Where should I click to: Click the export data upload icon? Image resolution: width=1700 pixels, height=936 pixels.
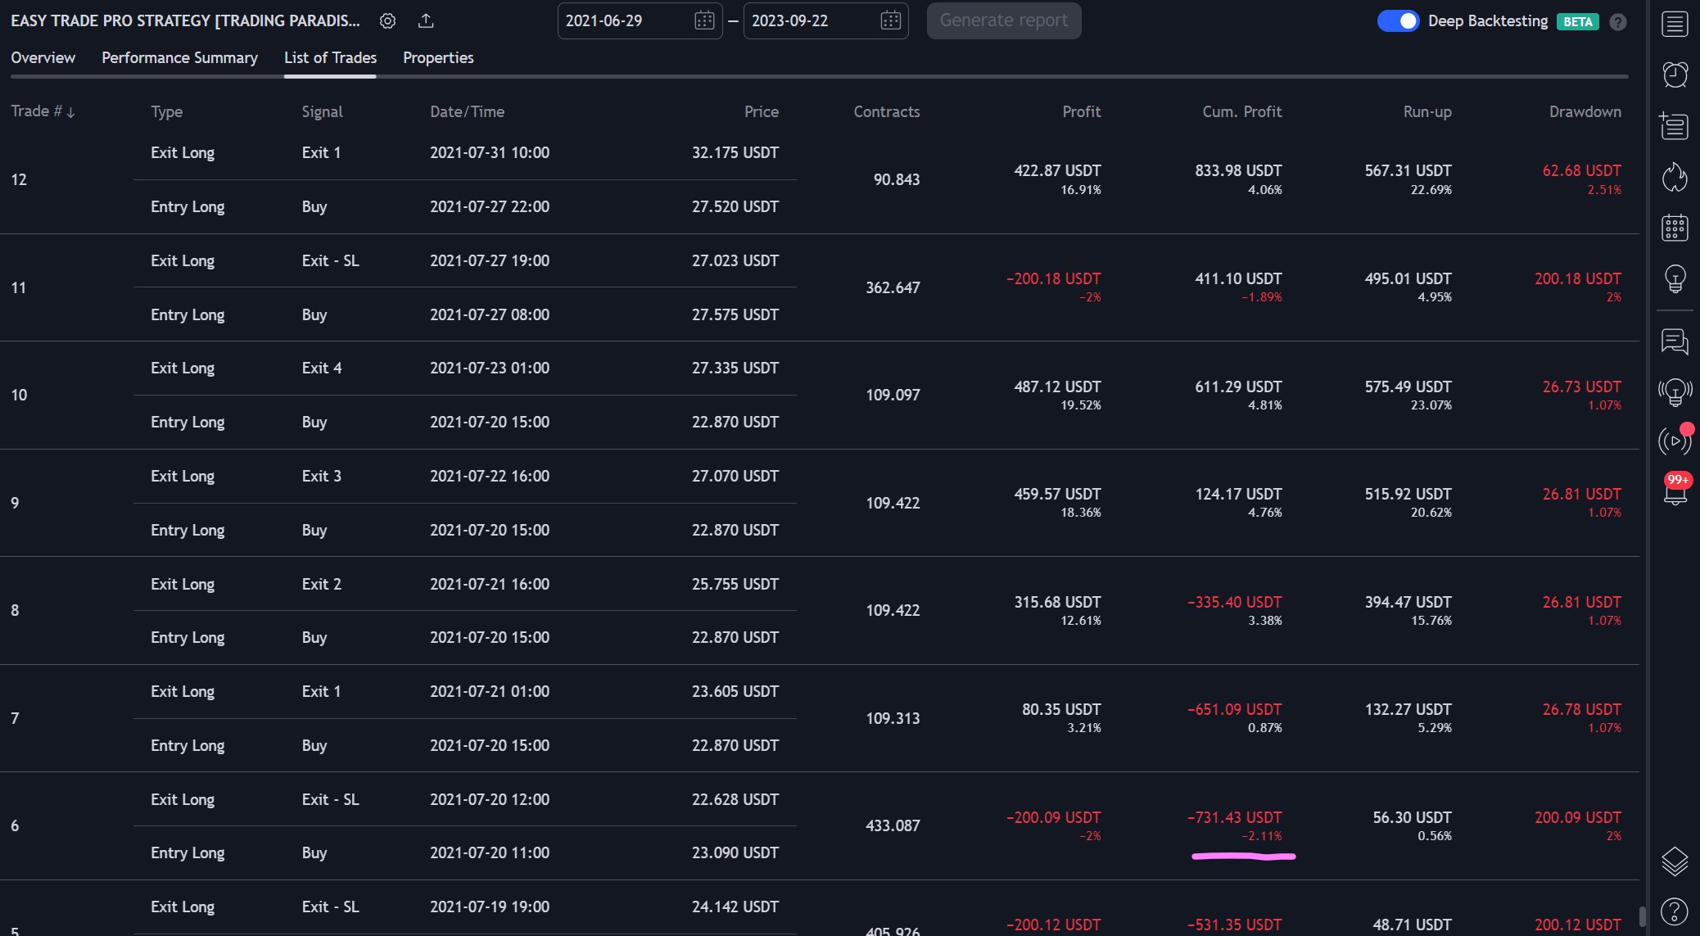pos(426,21)
